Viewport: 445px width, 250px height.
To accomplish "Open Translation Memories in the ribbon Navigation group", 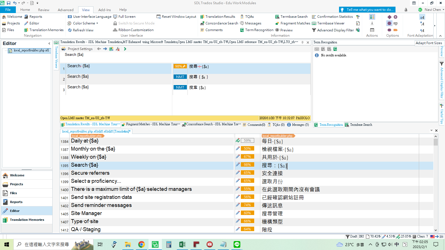I will (44, 30).
